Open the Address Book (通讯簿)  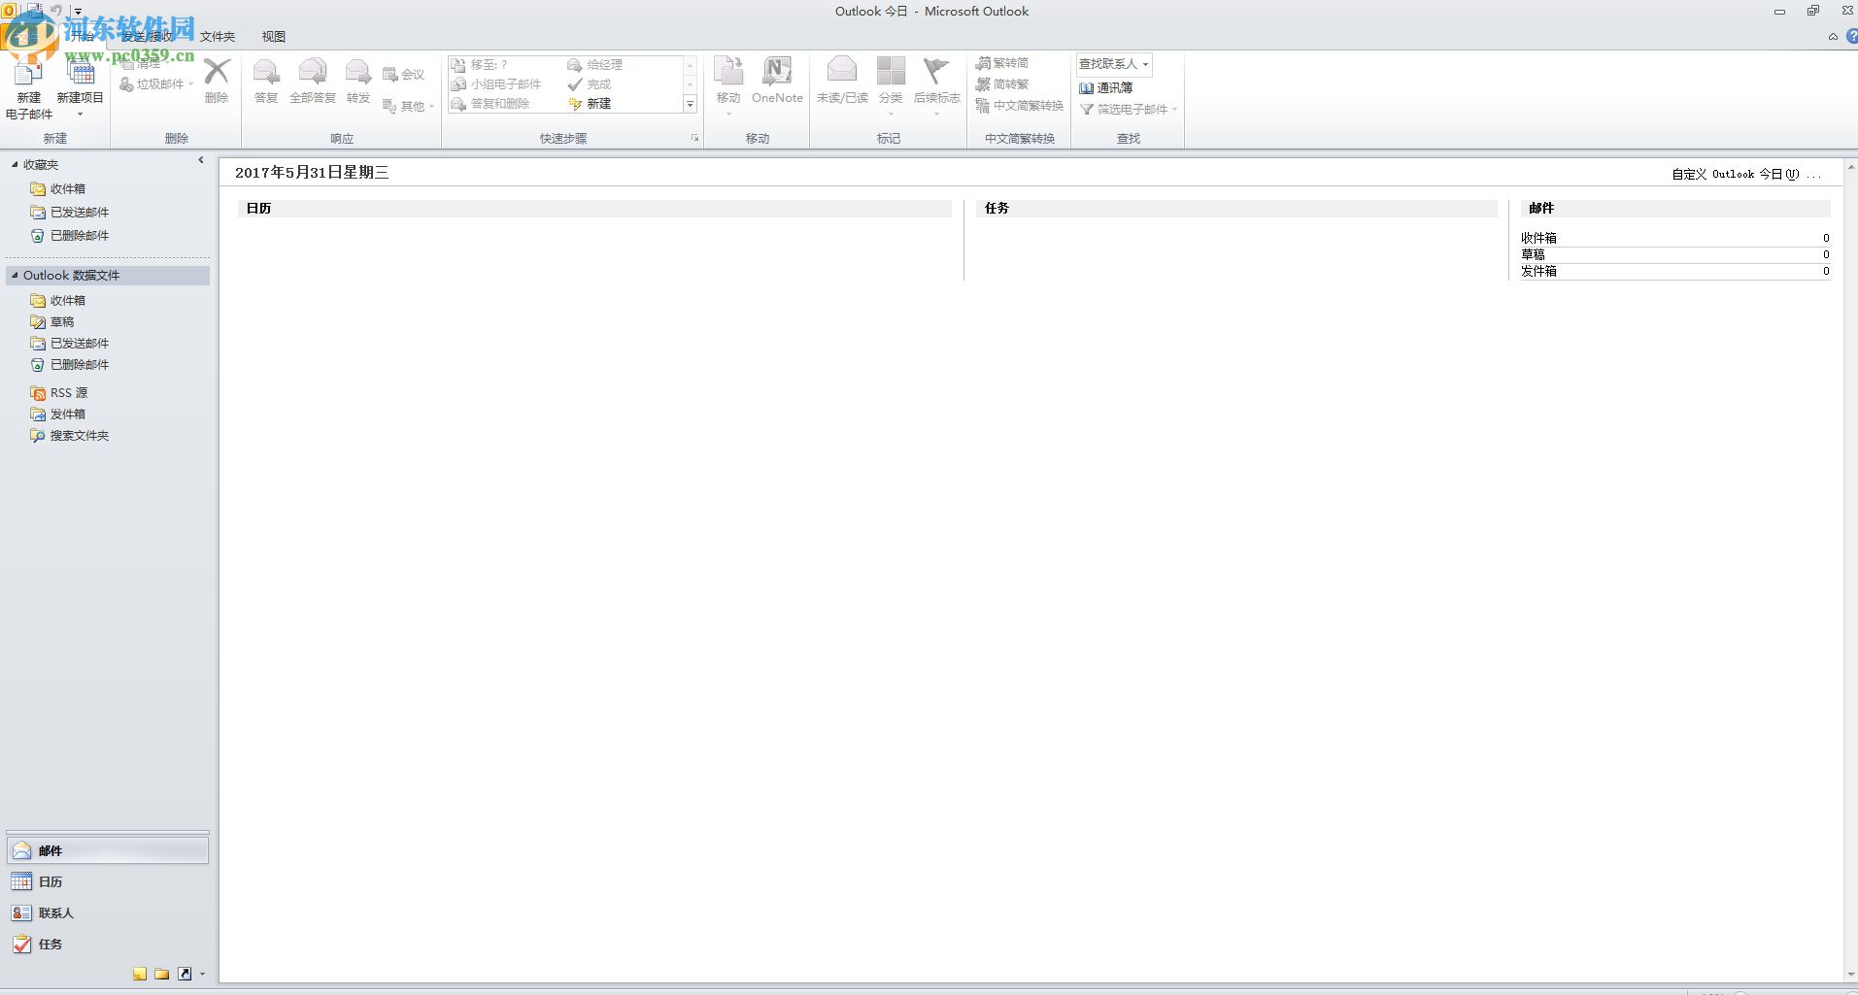click(x=1106, y=87)
